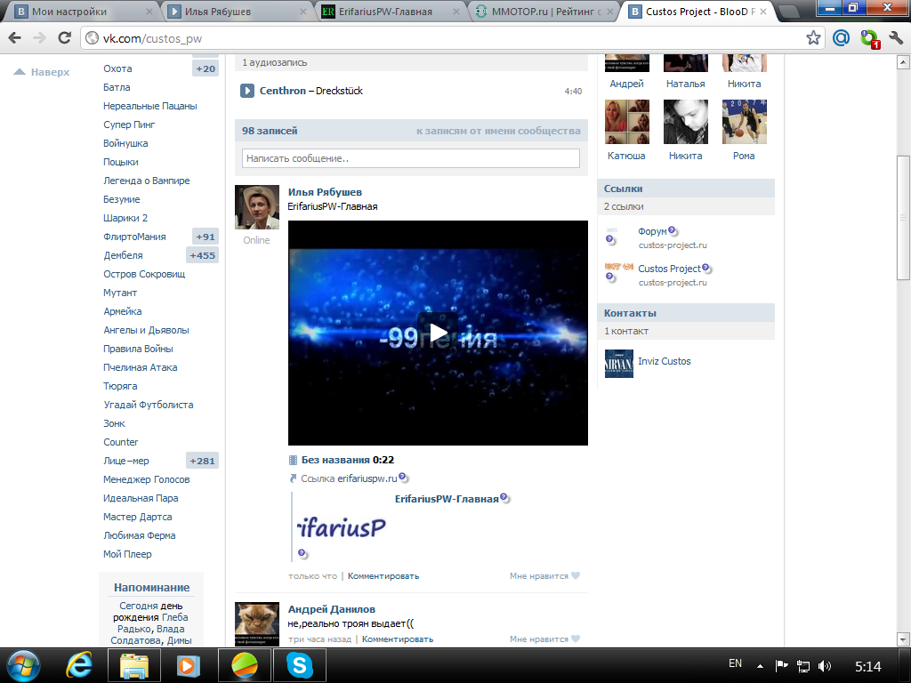Click the volume speaker tray icon
The width and height of the screenshot is (911, 683).
pos(825,666)
